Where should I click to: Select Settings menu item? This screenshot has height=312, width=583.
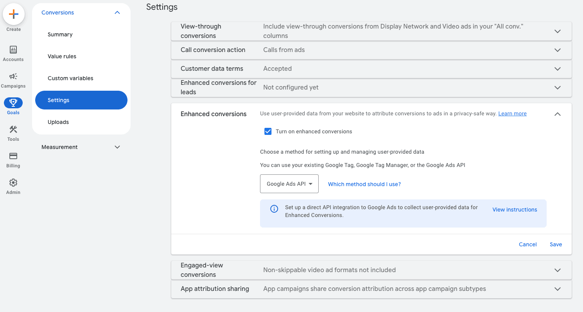click(81, 100)
